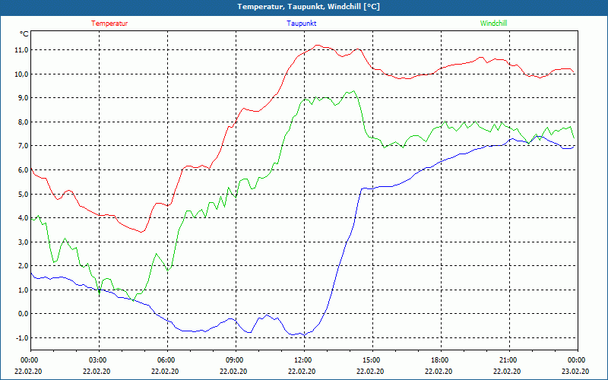Click the 0,0 y-axis value
The image size is (608, 380).
[x=23, y=314]
